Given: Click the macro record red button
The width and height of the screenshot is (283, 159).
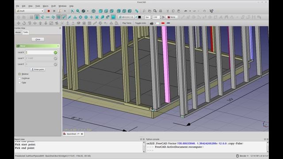Looking at the screenshot, I should (x=49, y=11).
